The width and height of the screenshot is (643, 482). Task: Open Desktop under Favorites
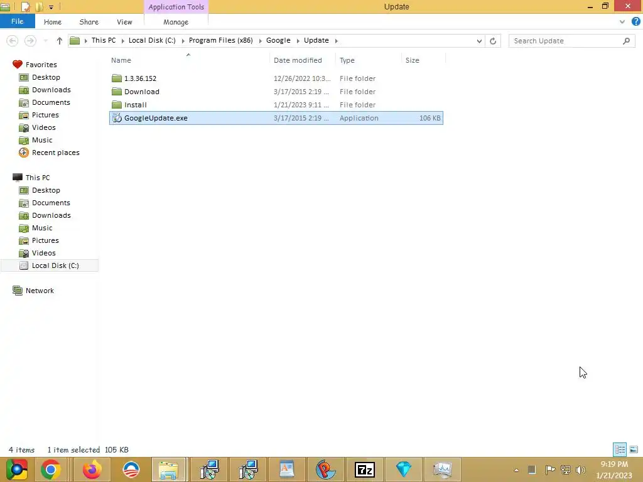[46, 77]
